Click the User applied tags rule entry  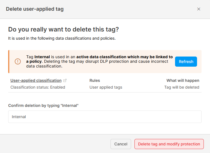pos(106,87)
